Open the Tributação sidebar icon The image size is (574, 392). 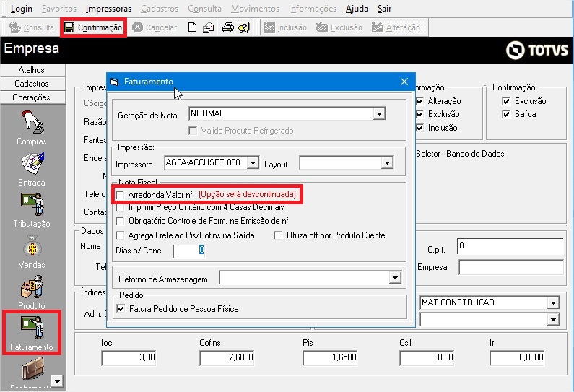click(x=32, y=204)
